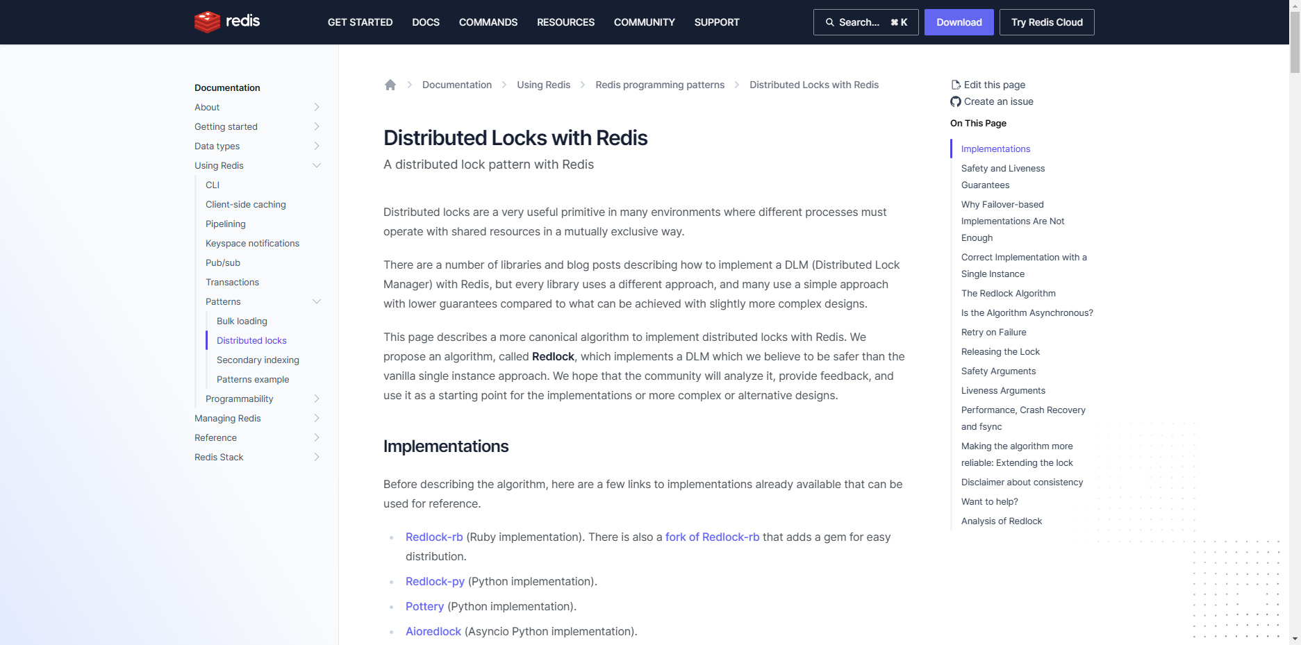Expand the Redis Stack section

317,457
